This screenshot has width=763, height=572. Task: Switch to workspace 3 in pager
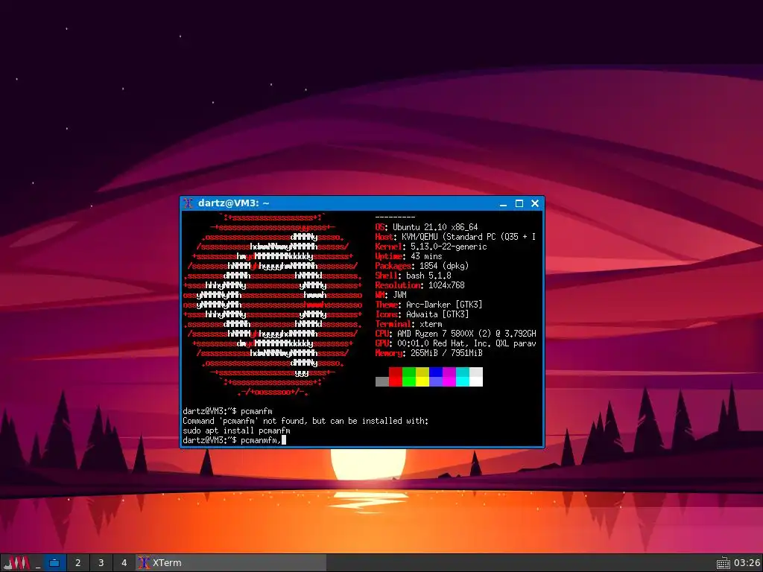click(x=101, y=563)
